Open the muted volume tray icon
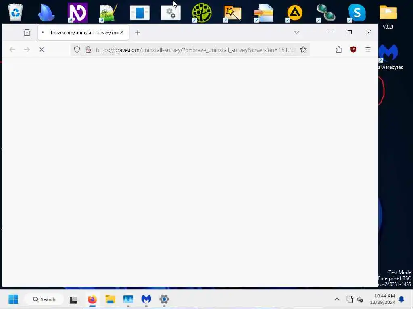413x309 pixels. (x=360, y=299)
